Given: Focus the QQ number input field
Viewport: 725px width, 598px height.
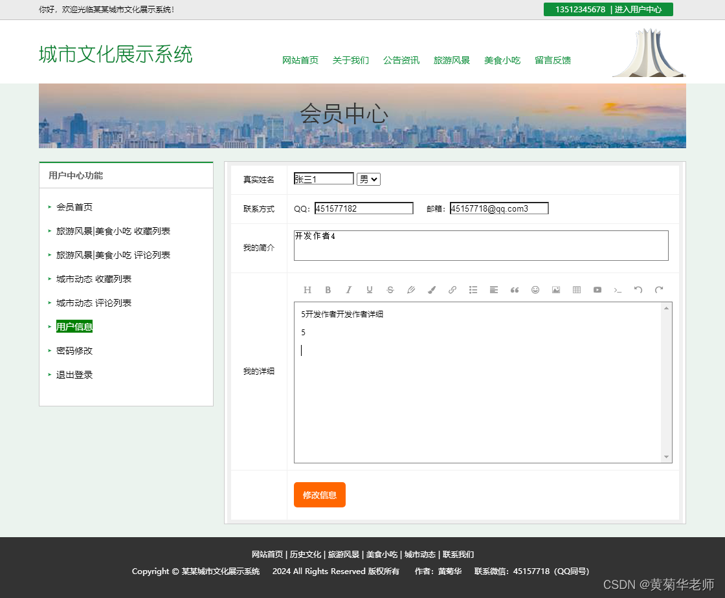Looking at the screenshot, I should point(364,208).
